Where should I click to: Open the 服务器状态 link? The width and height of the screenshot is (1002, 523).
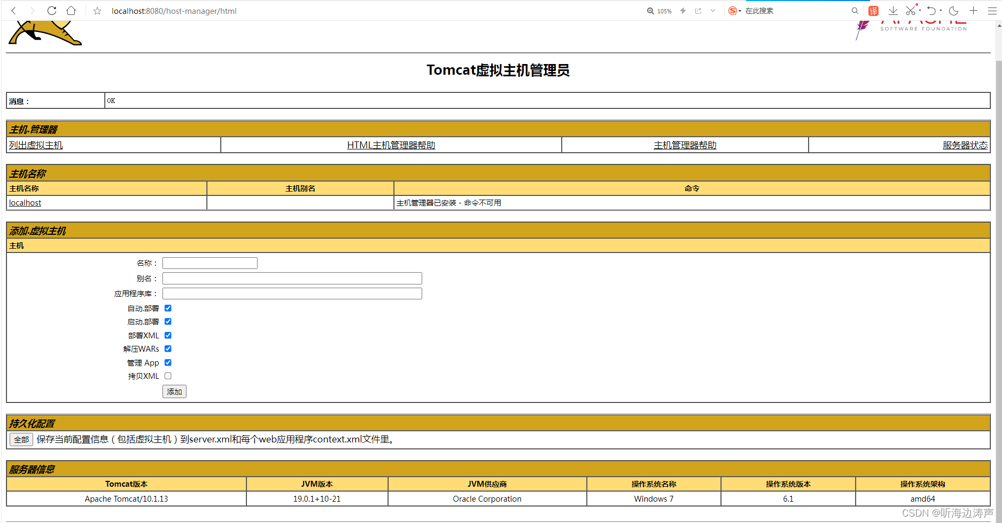pyautogui.click(x=965, y=145)
